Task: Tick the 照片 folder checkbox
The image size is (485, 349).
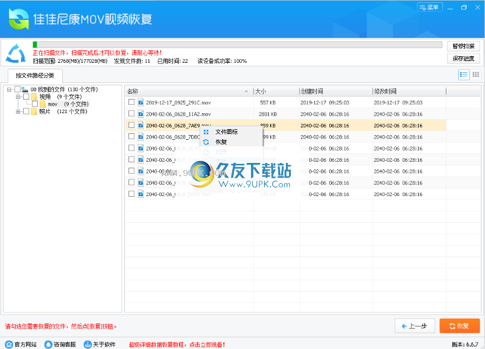Action: pos(26,111)
